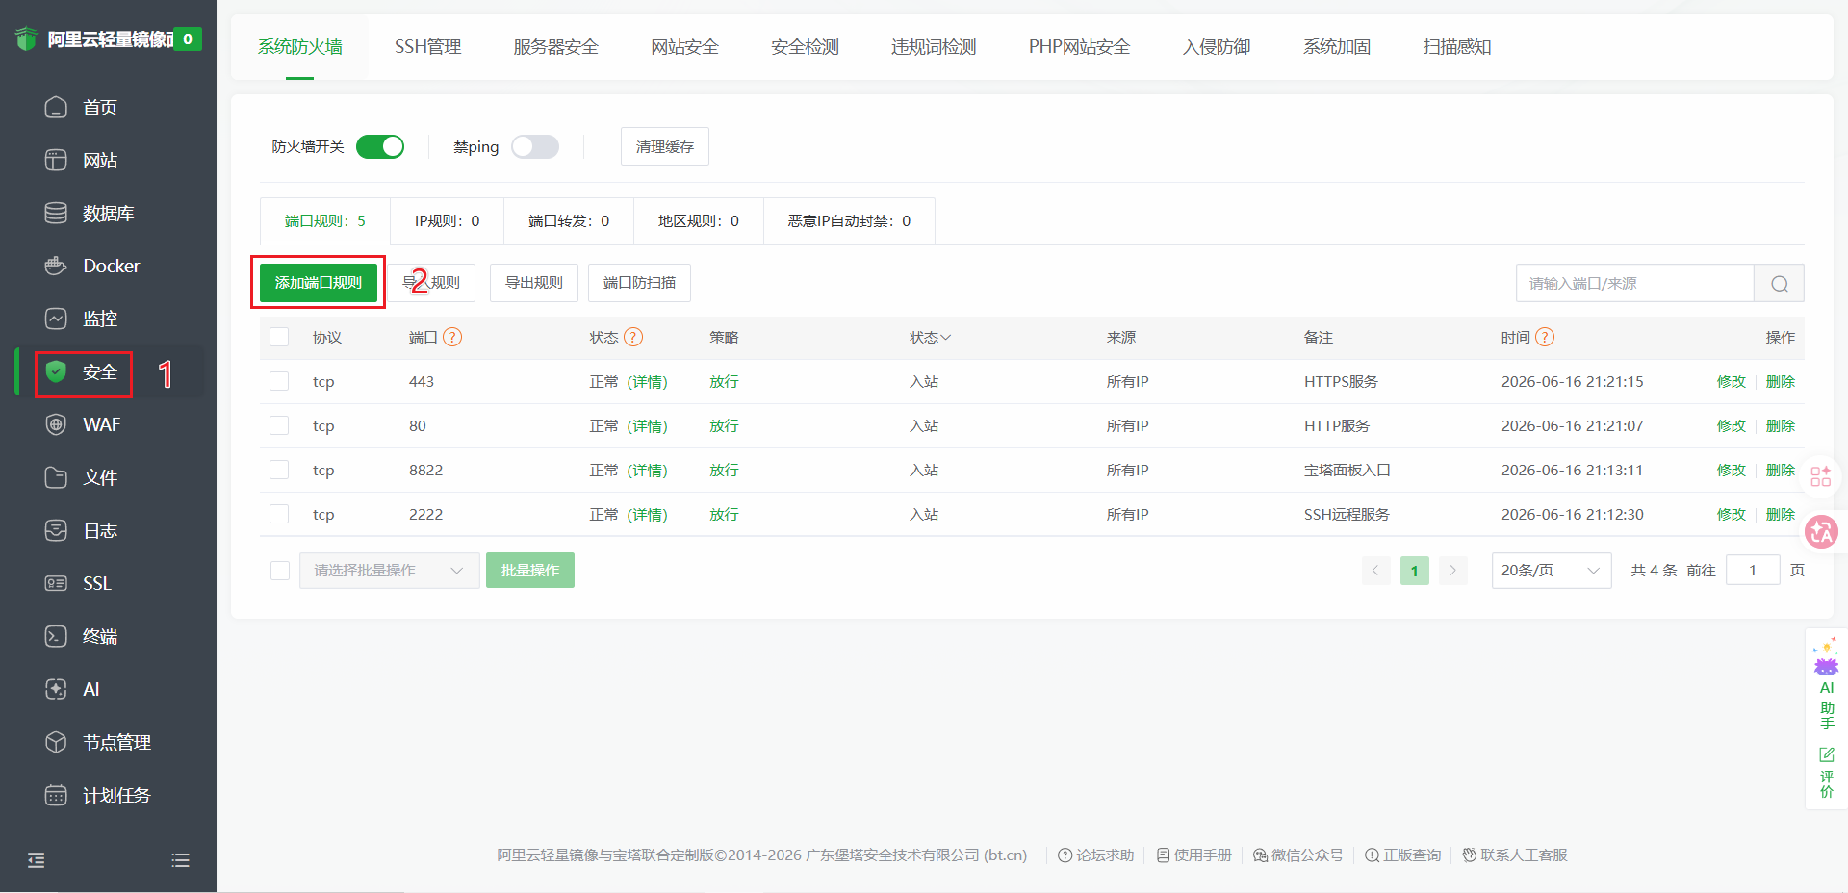Click the help icon next to 端口 header
The image size is (1848, 893).
(x=452, y=337)
